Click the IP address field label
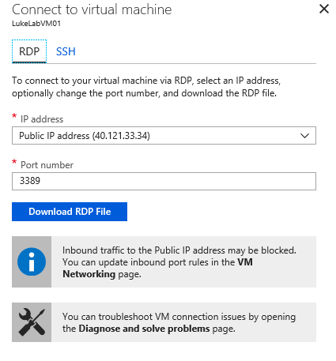Image resolution: width=336 pixels, height=361 pixels. (42, 119)
